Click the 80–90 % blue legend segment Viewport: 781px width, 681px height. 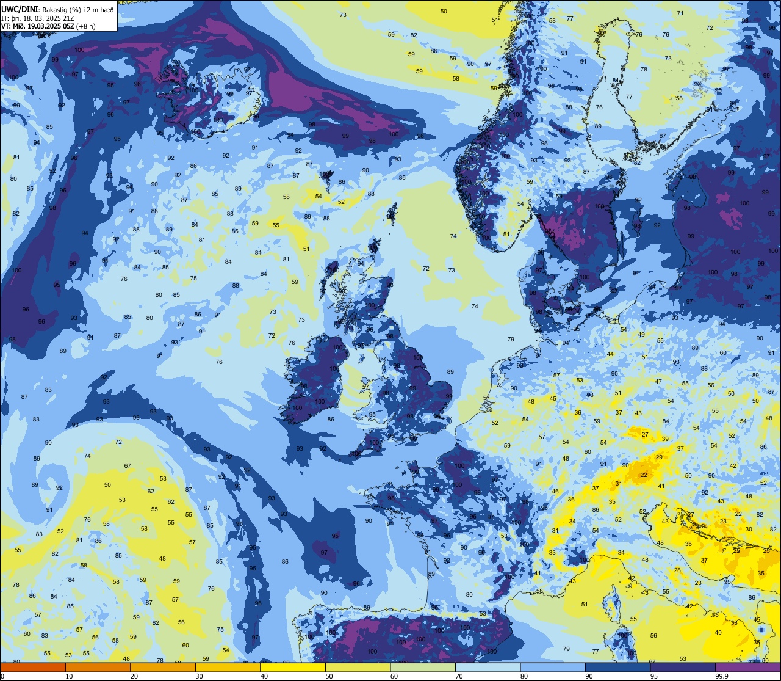click(x=553, y=667)
